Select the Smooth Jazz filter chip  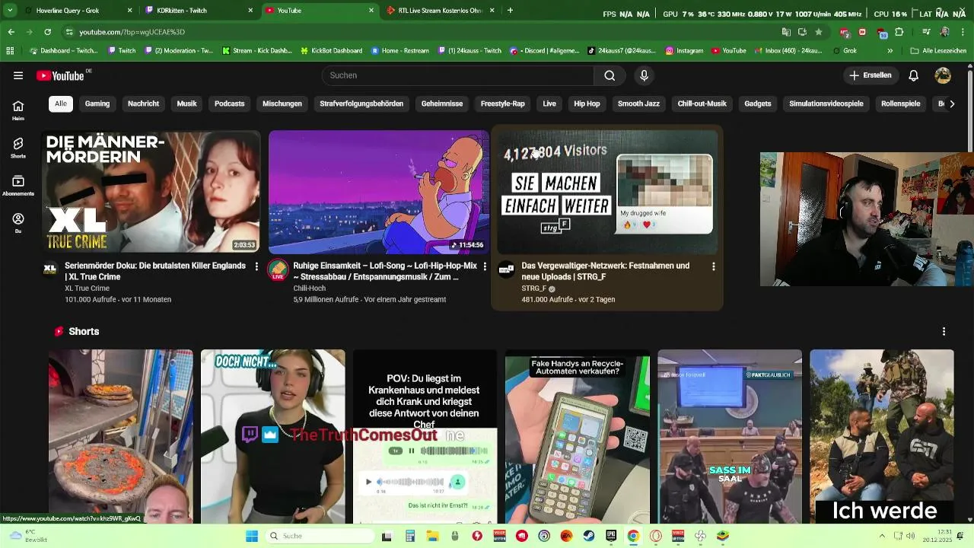point(638,104)
